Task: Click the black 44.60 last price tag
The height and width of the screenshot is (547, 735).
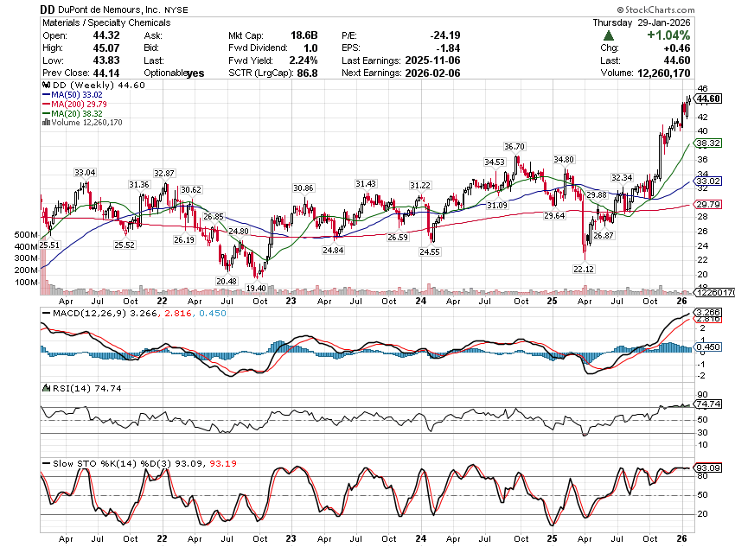Action: coord(708,99)
